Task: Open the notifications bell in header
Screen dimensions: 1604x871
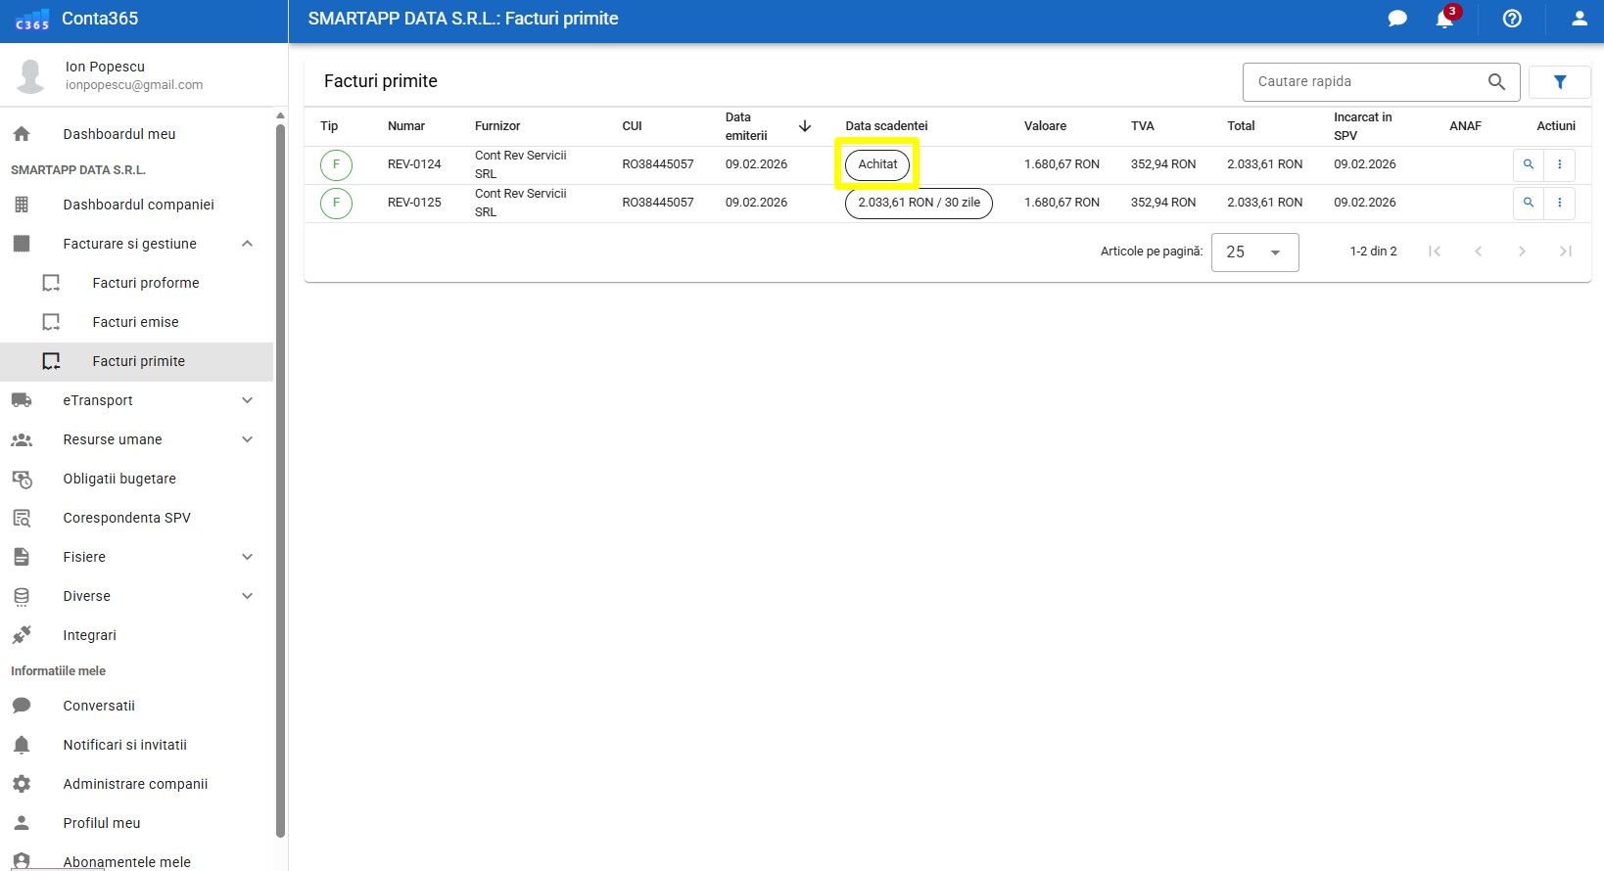Action: tap(1444, 19)
